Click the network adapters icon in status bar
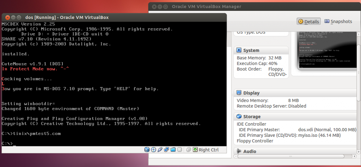This screenshot has height=167, width=361. click(166, 150)
